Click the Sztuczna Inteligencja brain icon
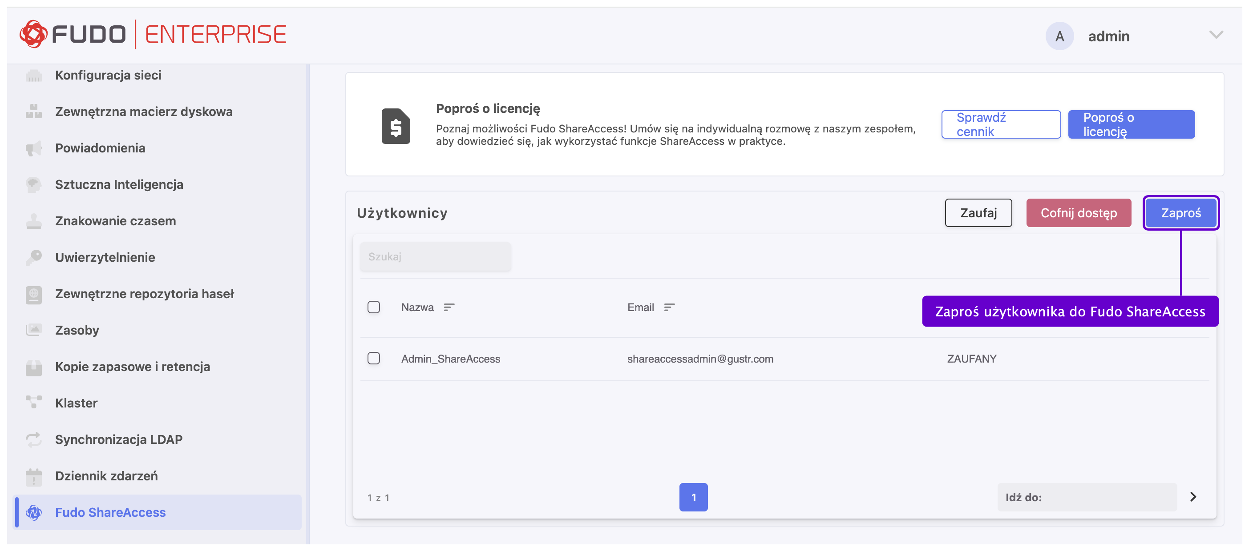The width and height of the screenshot is (1249, 555). point(33,184)
